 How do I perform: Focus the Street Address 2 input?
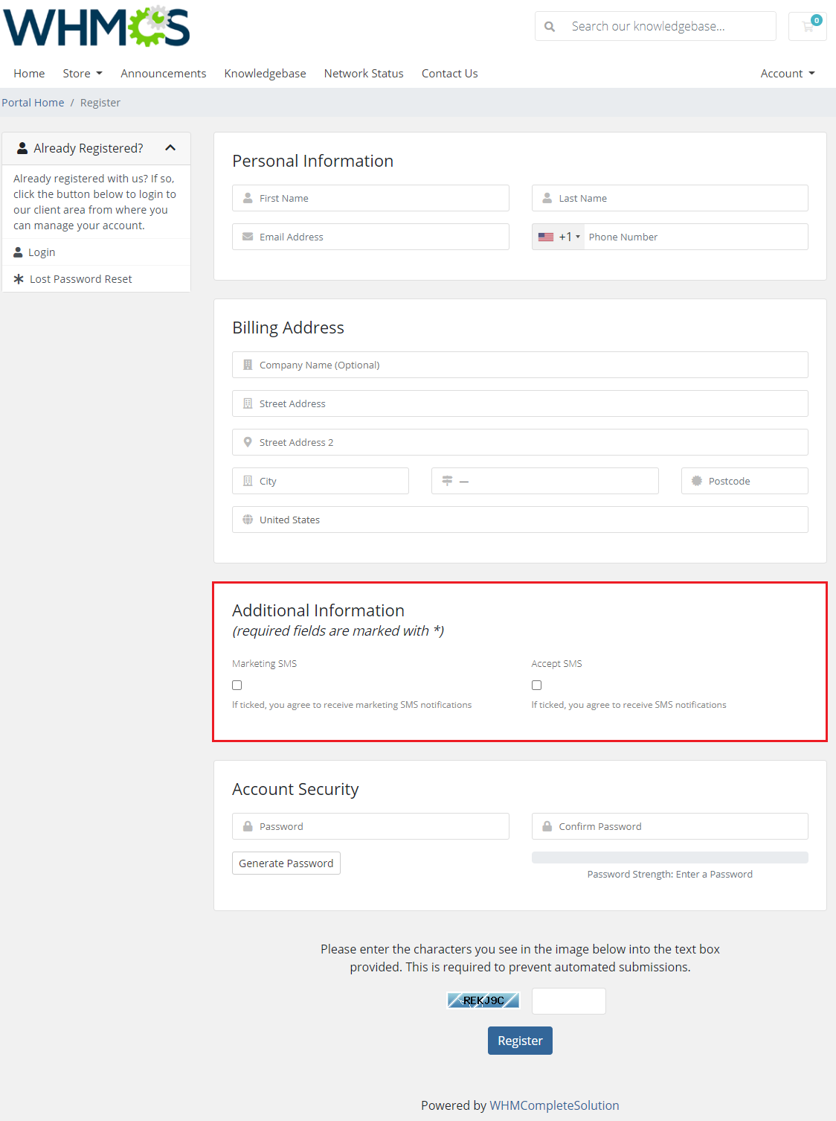tap(520, 442)
